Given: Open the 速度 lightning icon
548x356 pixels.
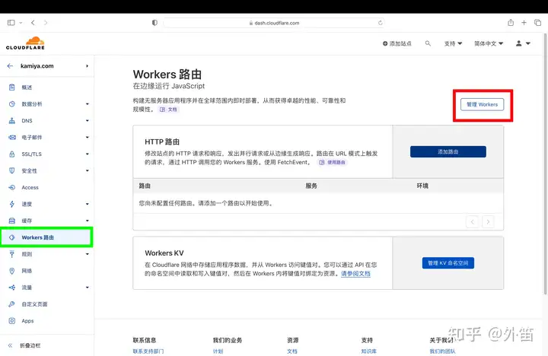Looking at the screenshot, I should tap(12, 204).
